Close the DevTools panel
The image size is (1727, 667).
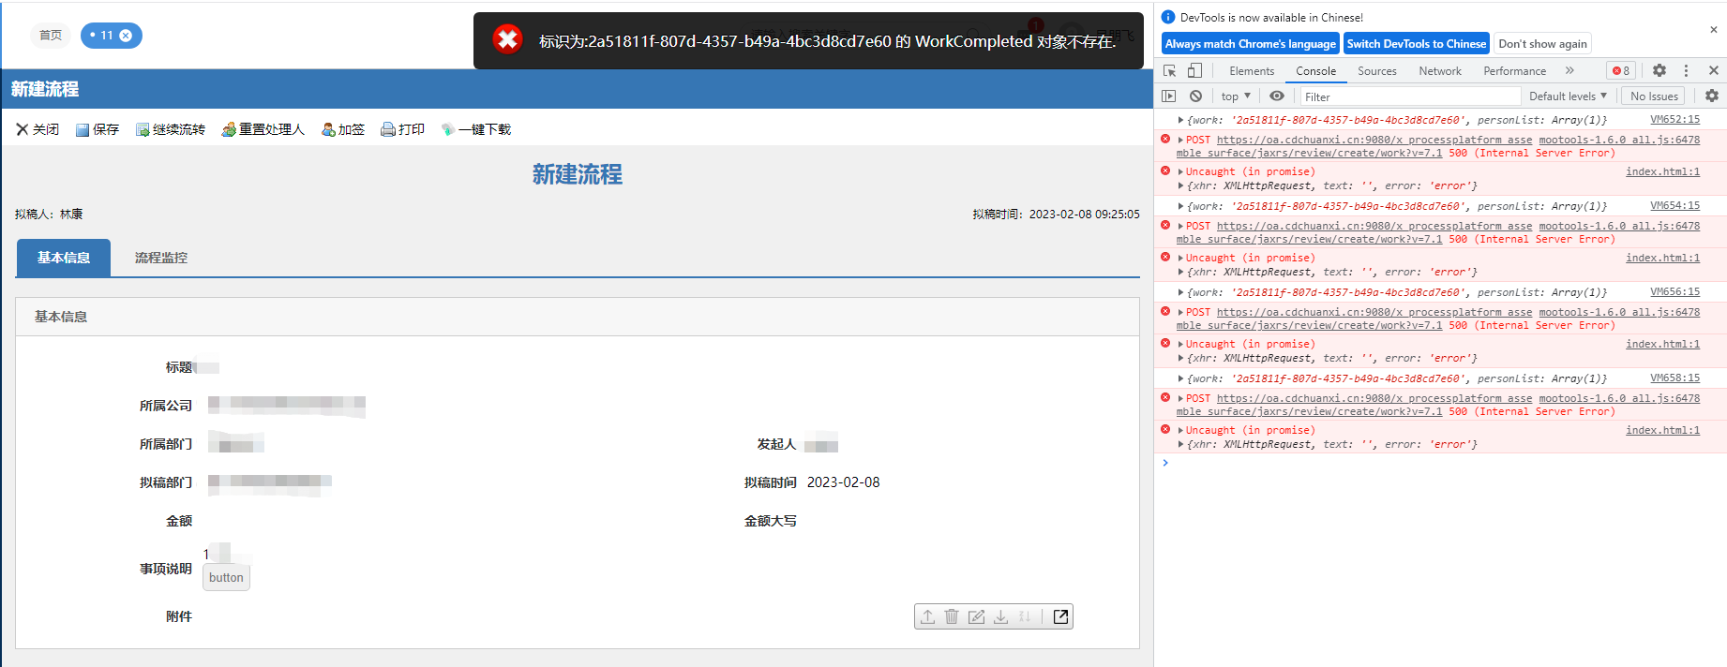pyautogui.click(x=1713, y=70)
